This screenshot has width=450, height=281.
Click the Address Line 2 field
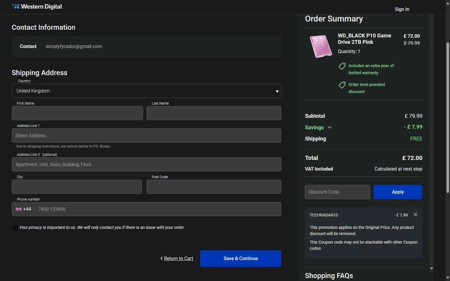(147, 164)
